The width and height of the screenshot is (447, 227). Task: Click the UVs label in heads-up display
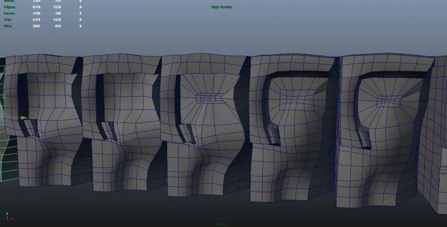pos(8,26)
